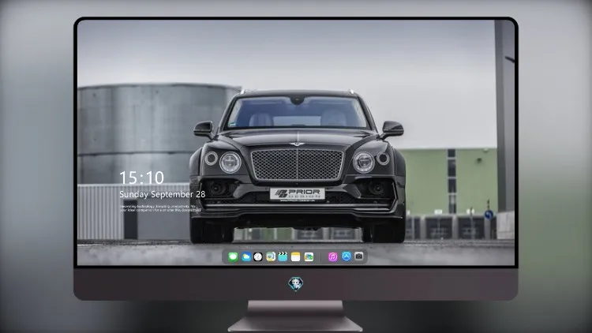This screenshot has height=333, width=592.
Task: Launch the Camera app in dock
Action: [x=359, y=256]
